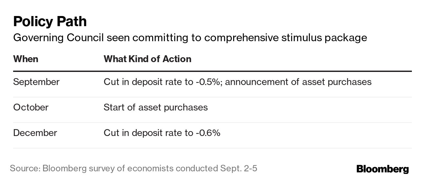Click the "Cut in deposit rate to -0.6%" cell

[x=162, y=133]
